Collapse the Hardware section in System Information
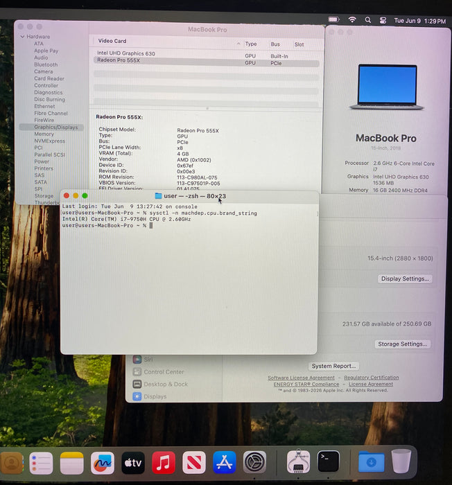 pos(22,37)
